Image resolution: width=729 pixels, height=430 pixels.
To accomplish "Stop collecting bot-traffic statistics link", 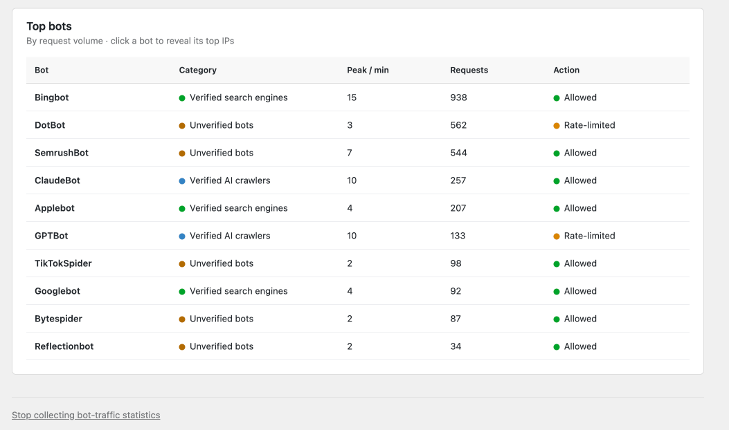I will tap(86, 415).
